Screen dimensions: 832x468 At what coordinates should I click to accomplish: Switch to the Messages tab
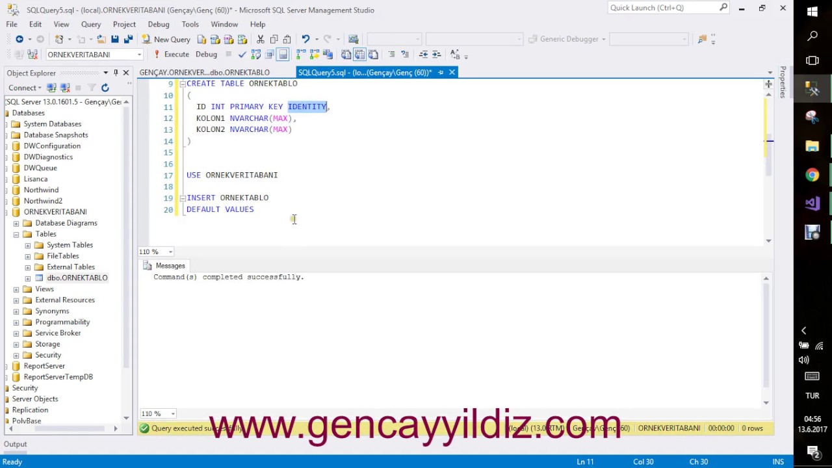[x=164, y=266]
